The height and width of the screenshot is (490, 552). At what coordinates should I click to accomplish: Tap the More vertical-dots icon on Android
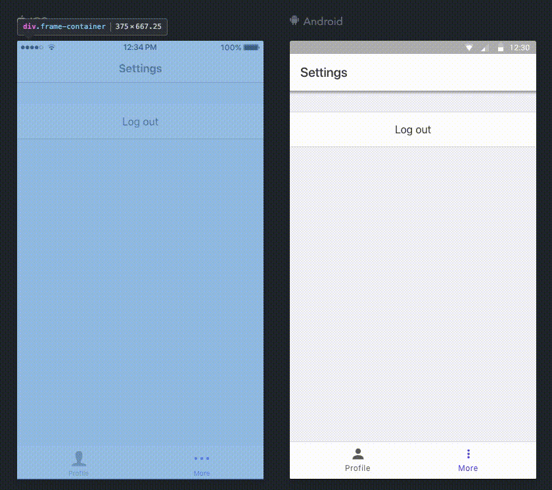click(468, 453)
